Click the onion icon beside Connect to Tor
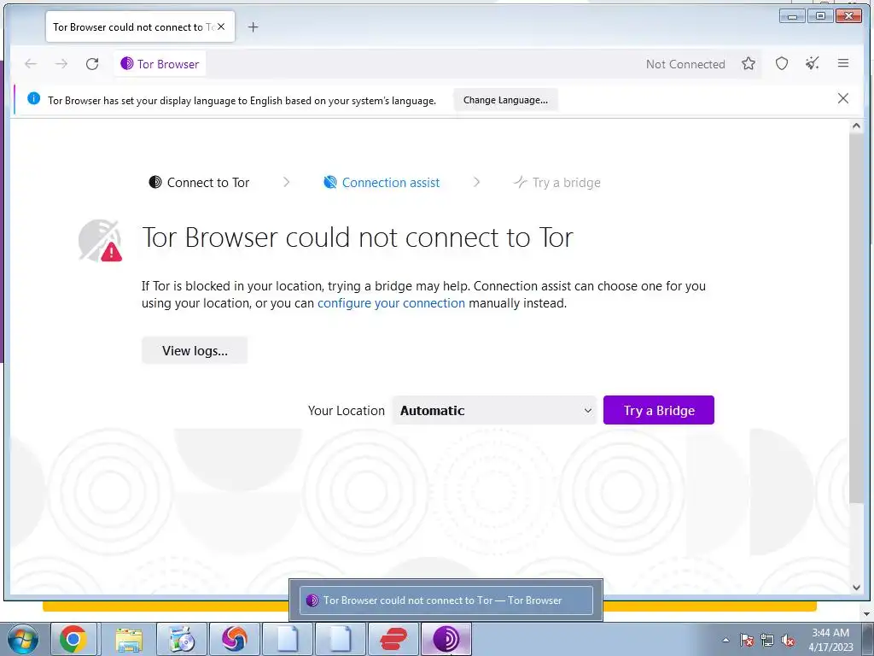This screenshot has width=874, height=656. pos(155,182)
